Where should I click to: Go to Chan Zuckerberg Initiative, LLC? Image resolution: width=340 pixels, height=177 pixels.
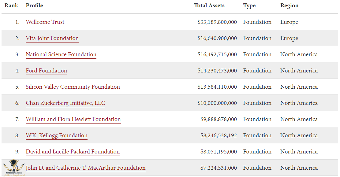pyautogui.click(x=65, y=103)
